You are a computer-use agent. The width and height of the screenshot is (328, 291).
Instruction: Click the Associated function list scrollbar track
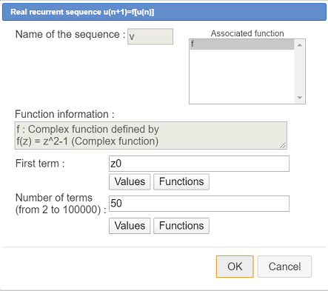coord(300,71)
